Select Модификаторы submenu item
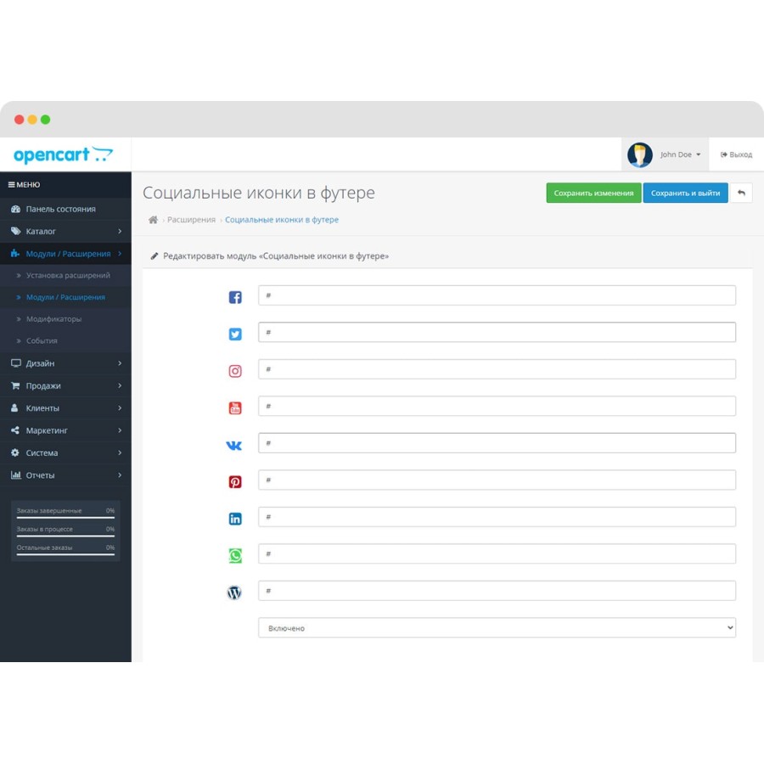Screen dimensions: 764x764 point(65,319)
